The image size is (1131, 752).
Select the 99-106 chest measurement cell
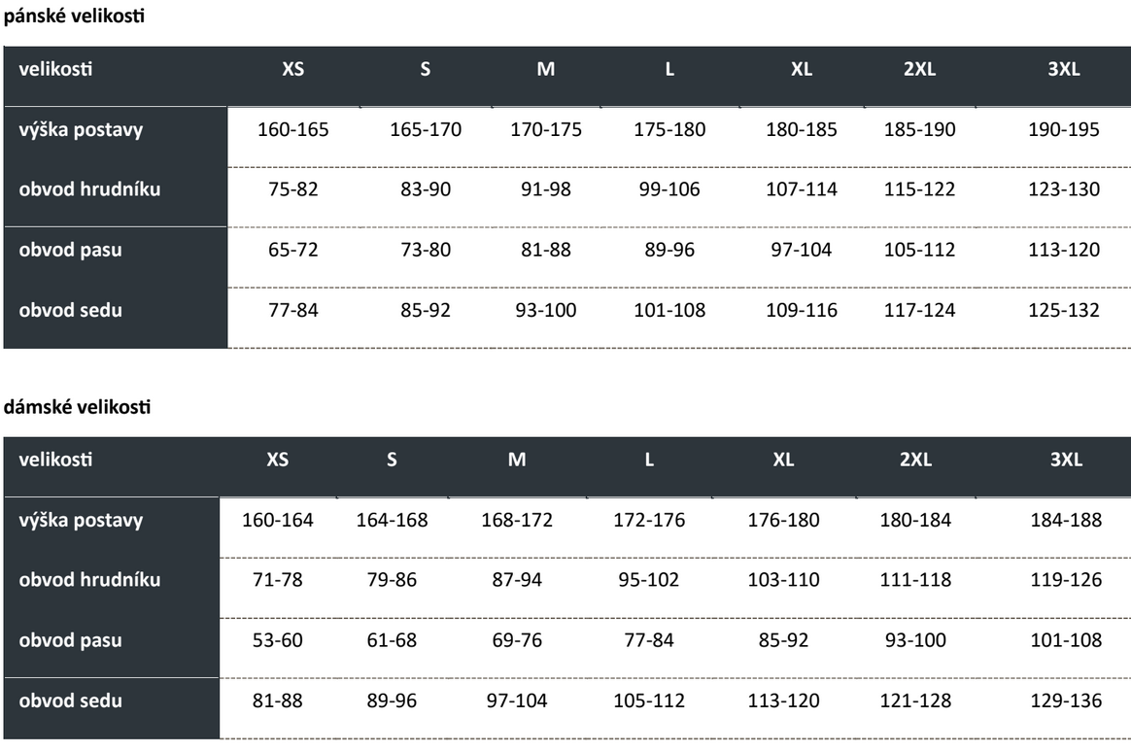669,190
